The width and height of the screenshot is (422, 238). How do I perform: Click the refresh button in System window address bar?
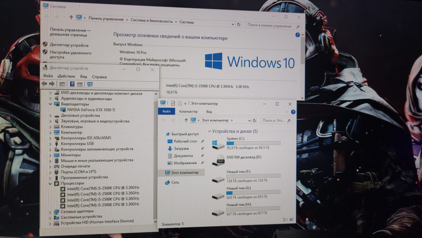click(239, 24)
